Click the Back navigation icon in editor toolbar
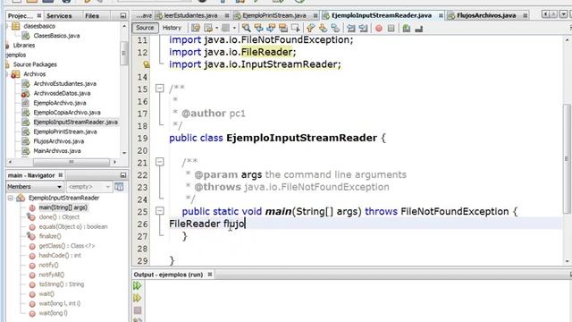Image resolution: width=572 pixels, height=322 pixels. (208, 28)
